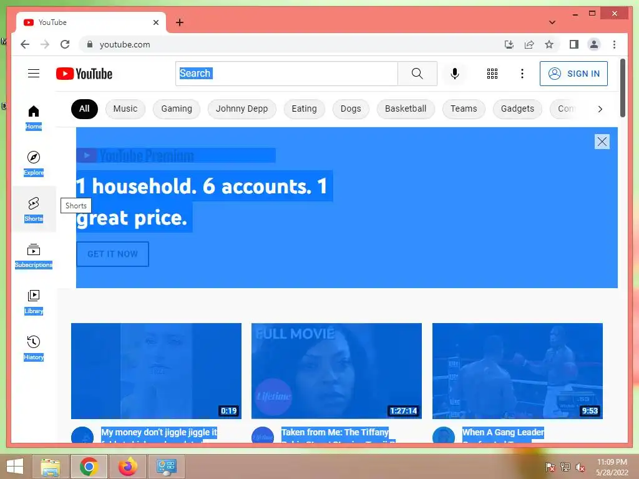Select the Gadgets category chip
Image resolution: width=639 pixels, height=479 pixels.
pos(517,109)
